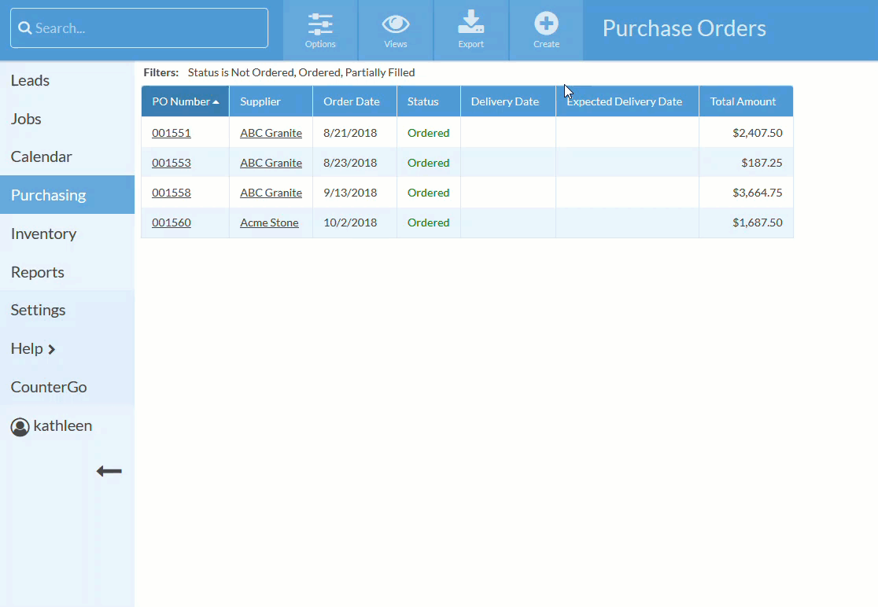Screen dimensions: 878x607
Task: Collapse sidebar with the left arrow
Action: pos(109,471)
